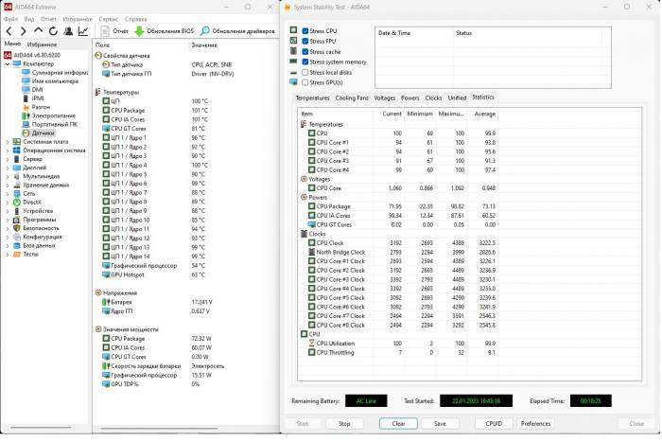Enable the Stress CPU checkbox
This screenshot has width=662, height=442.
point(305,31)
